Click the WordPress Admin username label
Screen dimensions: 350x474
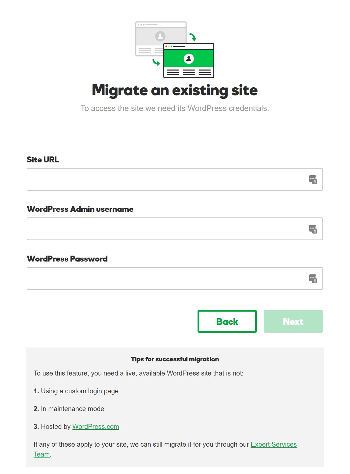coord(80,209)
